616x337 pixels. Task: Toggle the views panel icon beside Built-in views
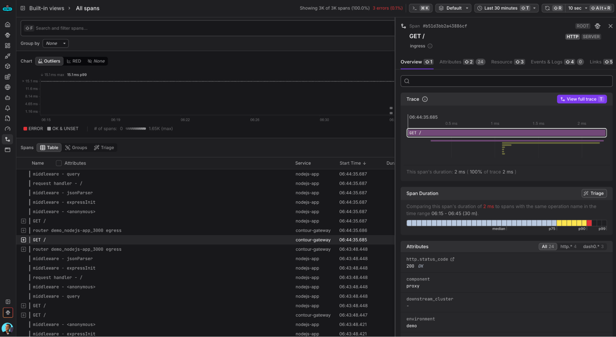coord(23,8)
